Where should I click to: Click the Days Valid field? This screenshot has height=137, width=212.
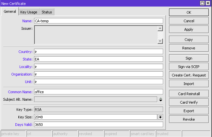tap(98, 125)
